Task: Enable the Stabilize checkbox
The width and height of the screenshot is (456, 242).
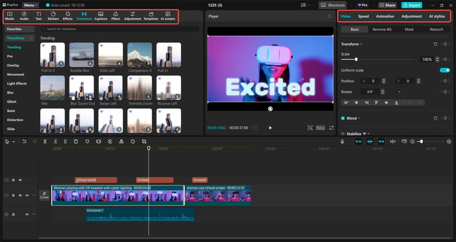Action: (x=343, y=134)
